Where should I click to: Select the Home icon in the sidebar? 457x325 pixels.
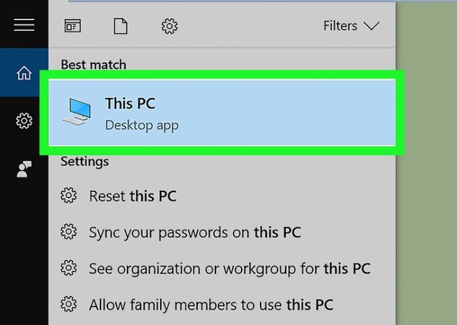click(24, 73)
